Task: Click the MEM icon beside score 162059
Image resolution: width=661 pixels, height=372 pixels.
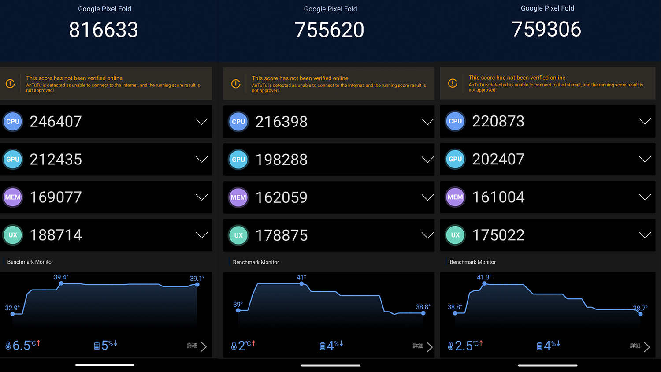Action: tap(238, 197)
